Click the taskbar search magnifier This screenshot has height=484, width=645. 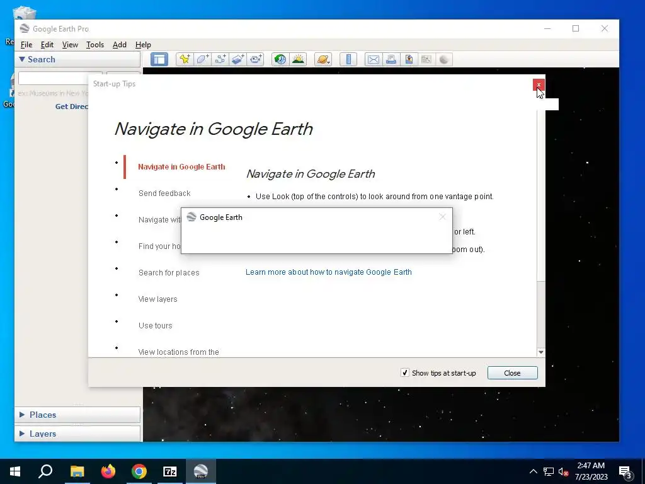coord(45,471)
